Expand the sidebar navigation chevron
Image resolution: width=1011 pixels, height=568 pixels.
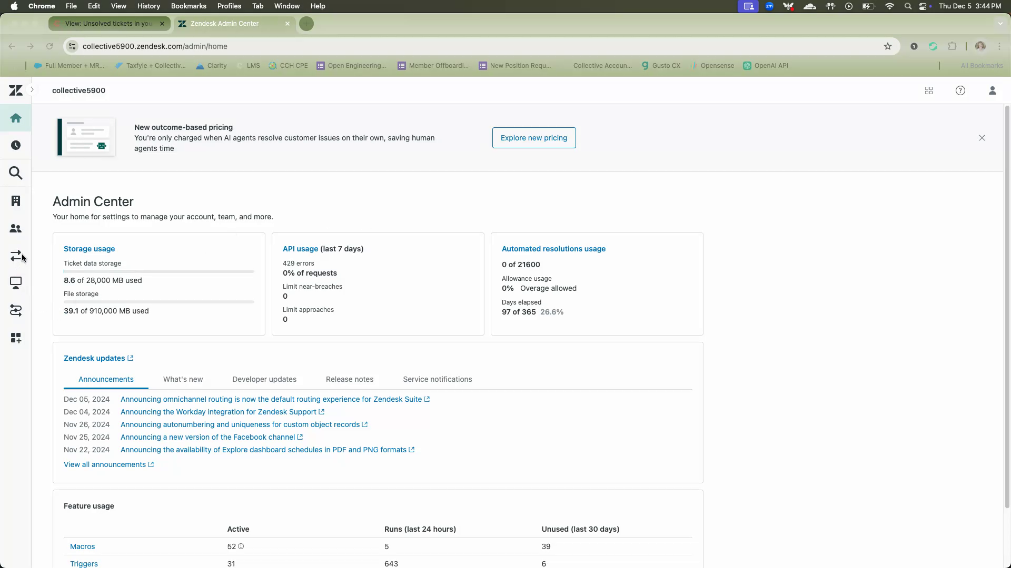[32, 89]
